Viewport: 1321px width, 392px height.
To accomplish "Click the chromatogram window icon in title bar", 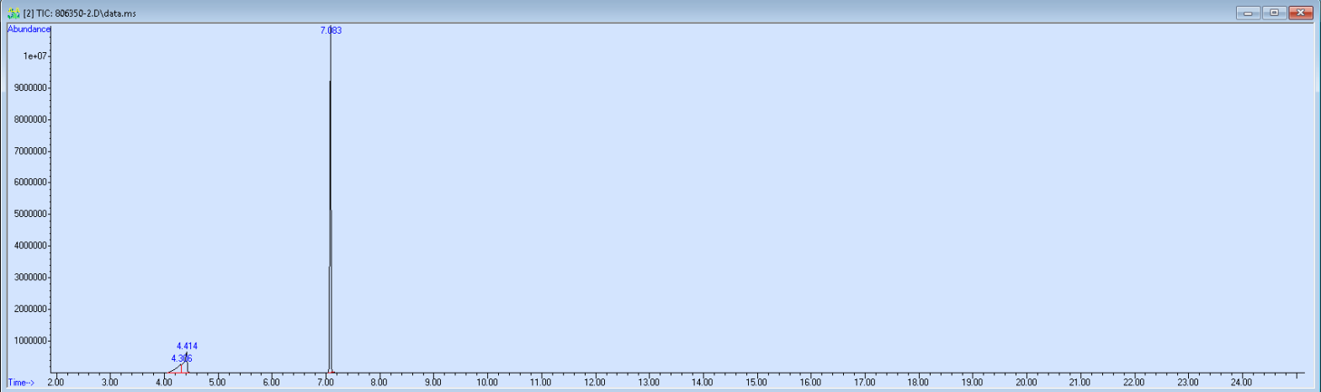I will 13,13.
